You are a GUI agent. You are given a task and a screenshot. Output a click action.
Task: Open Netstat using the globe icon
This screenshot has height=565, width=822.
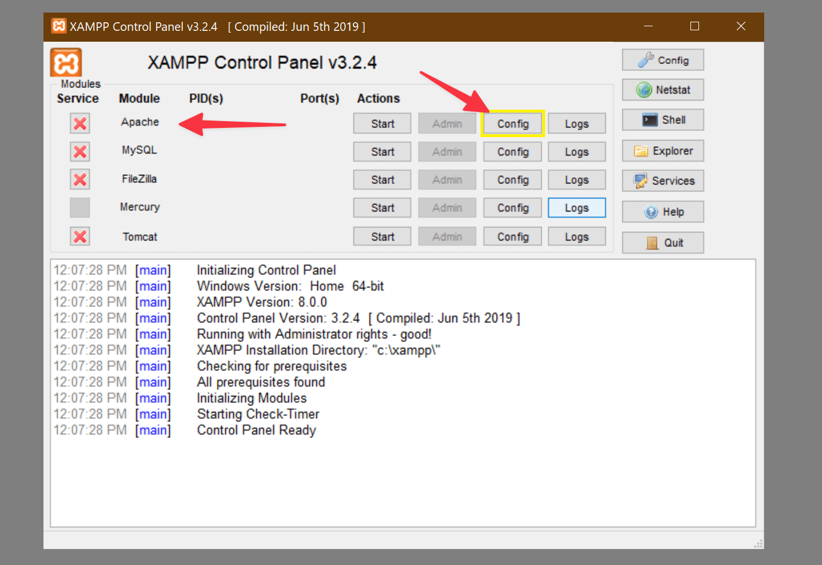(x=662, y=90)
